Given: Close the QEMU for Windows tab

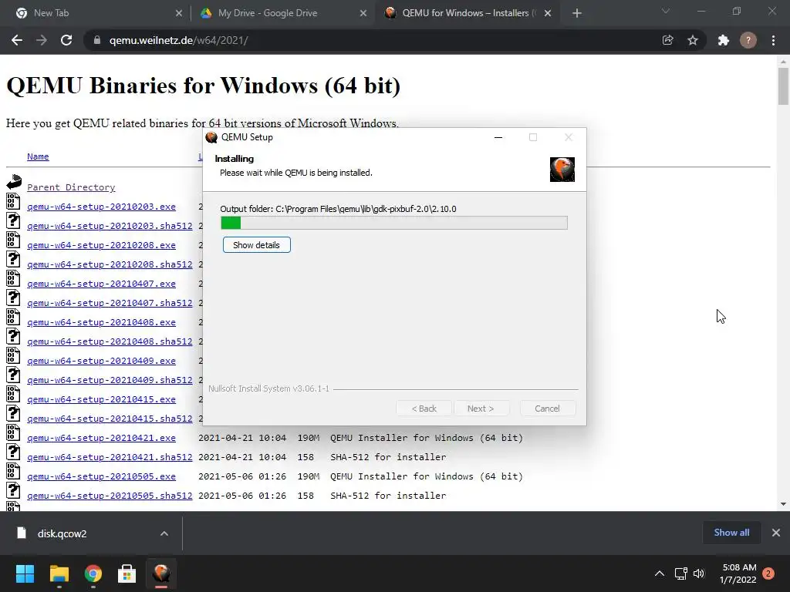Looking at the screenshot, I should 548,13.
